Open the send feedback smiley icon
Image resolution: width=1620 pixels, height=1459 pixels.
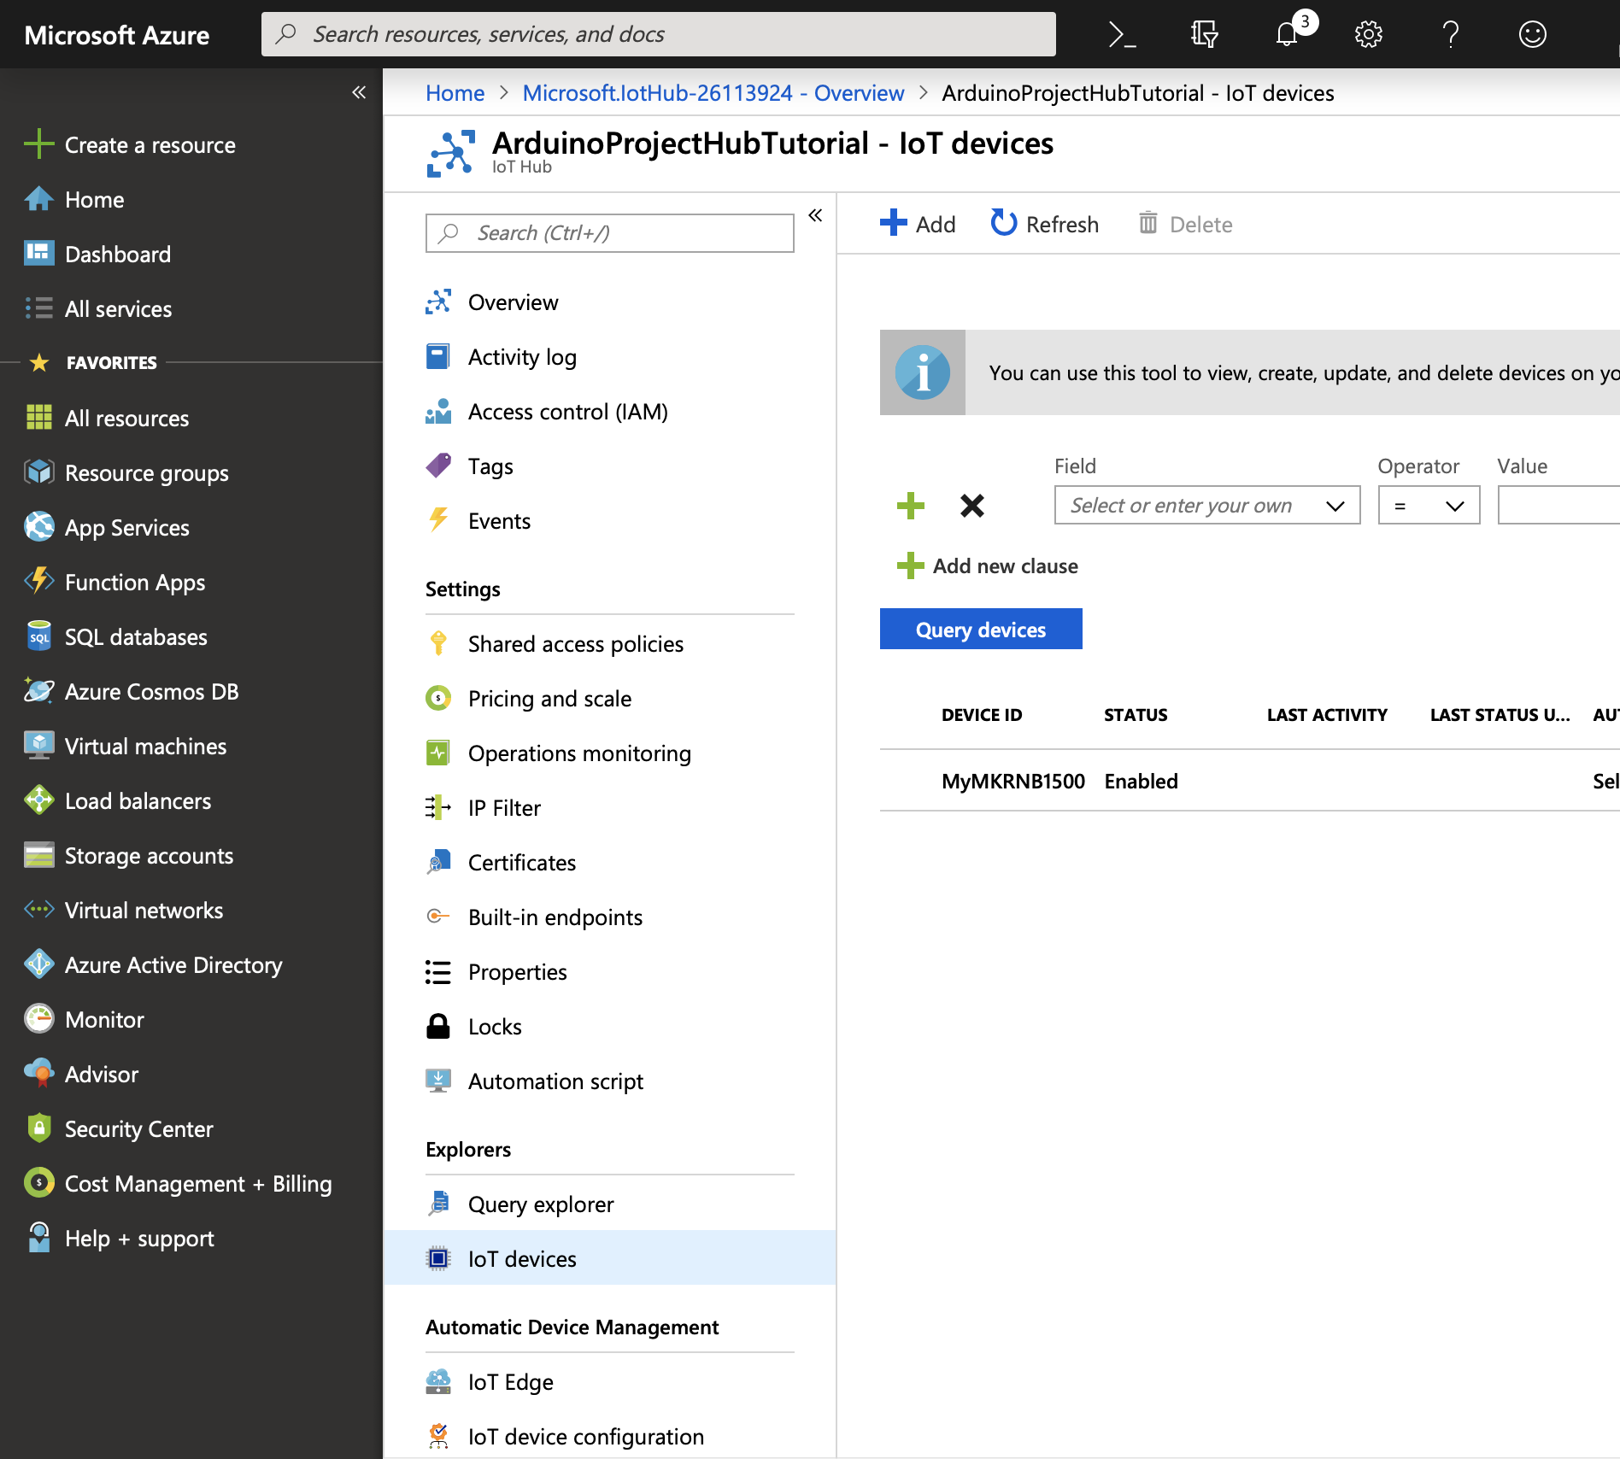coord(1532,34)
